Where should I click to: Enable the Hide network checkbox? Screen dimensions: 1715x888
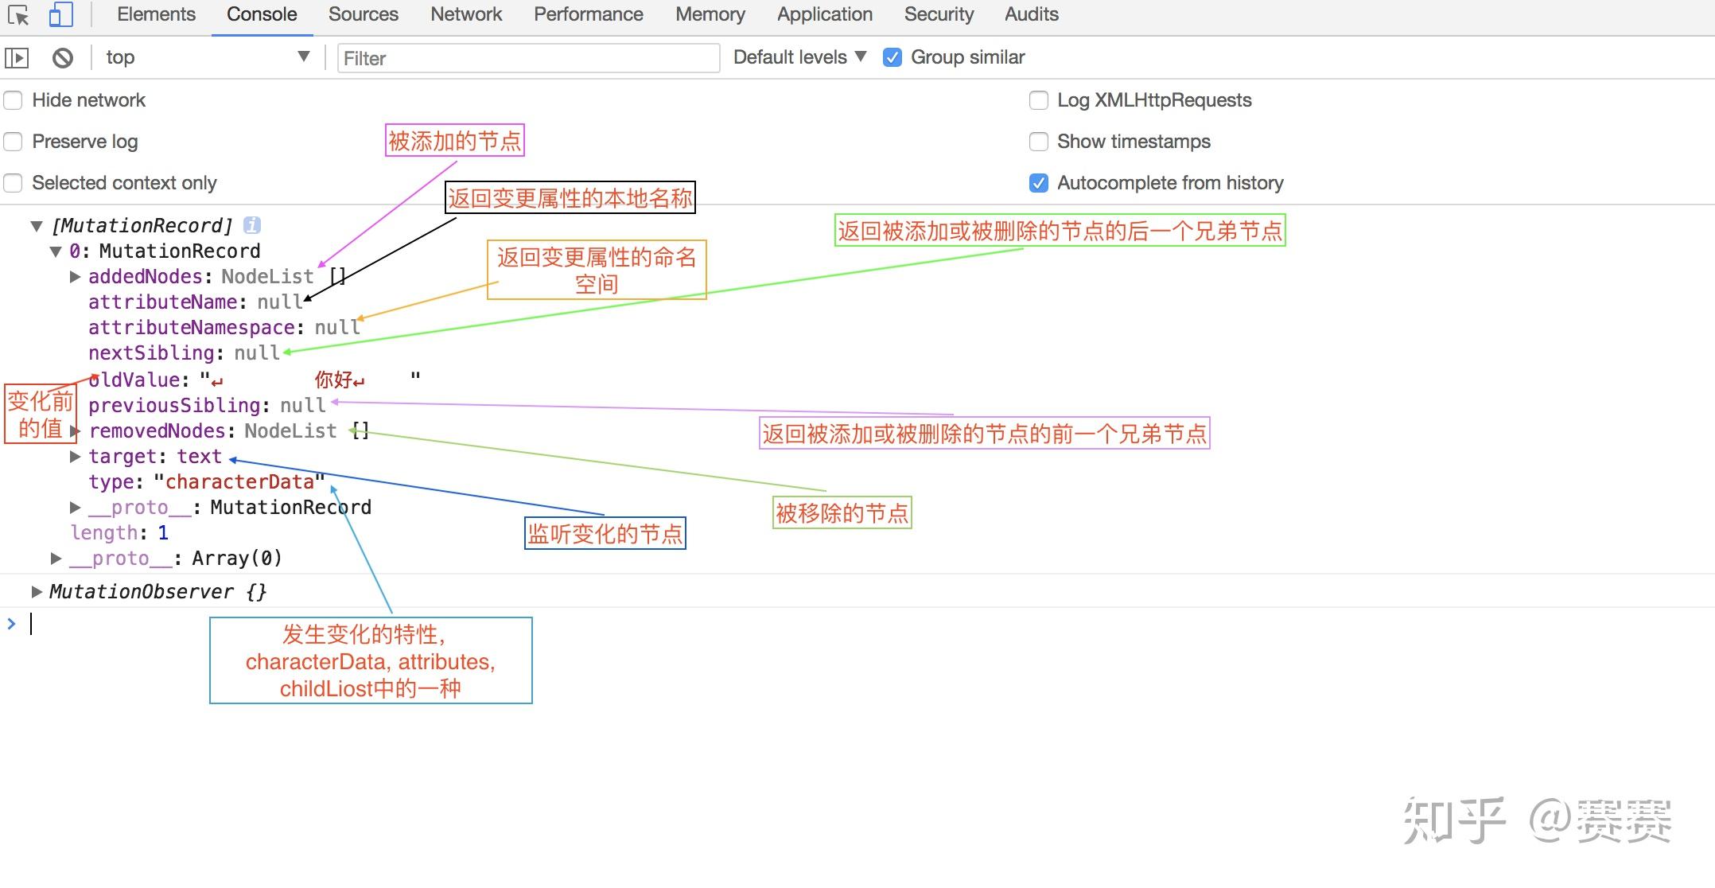[x=13, y=100]
